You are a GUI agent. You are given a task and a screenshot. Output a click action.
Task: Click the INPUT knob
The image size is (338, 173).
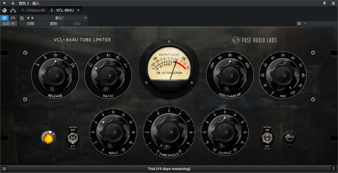113,132
